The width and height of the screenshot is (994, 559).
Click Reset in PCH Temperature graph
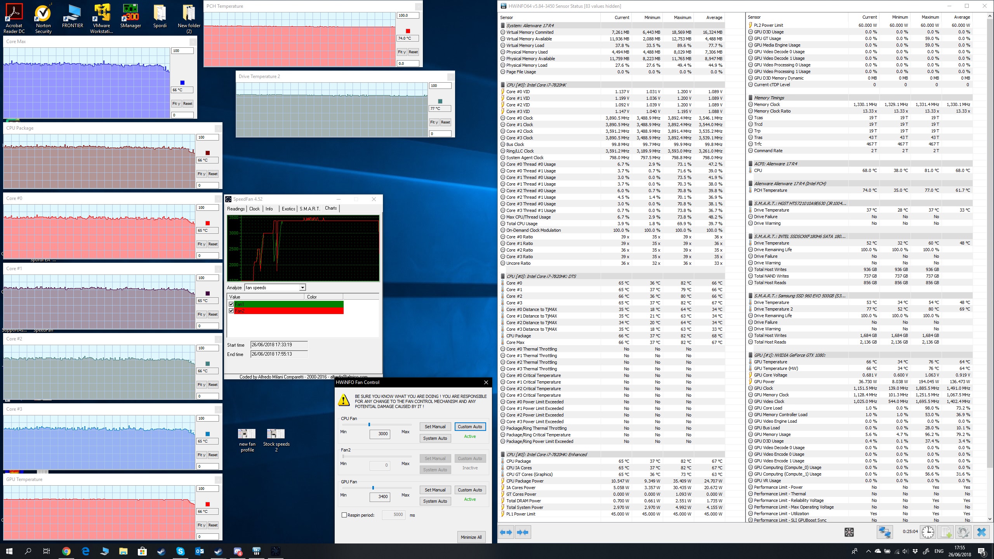click(x=413, y=52)
